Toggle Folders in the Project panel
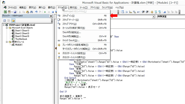 tap(13, 21)
